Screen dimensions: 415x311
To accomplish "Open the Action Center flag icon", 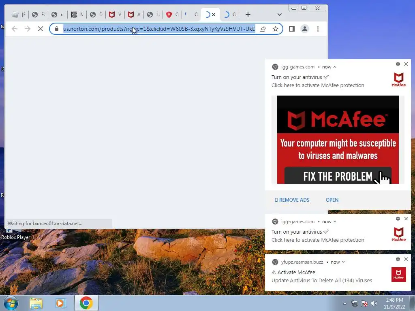I will (364, 303).
